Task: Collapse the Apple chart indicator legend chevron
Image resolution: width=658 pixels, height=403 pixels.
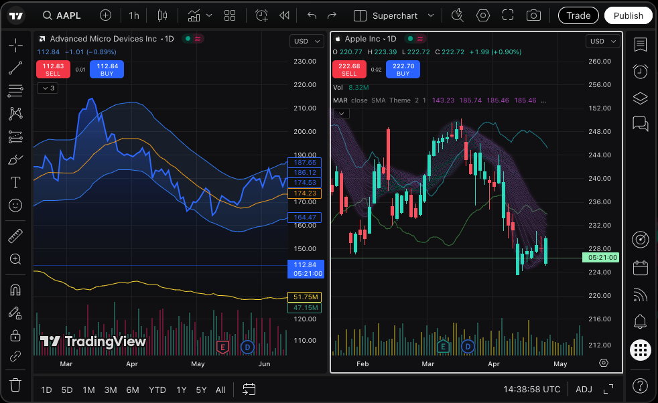Action: coord(341,114)
